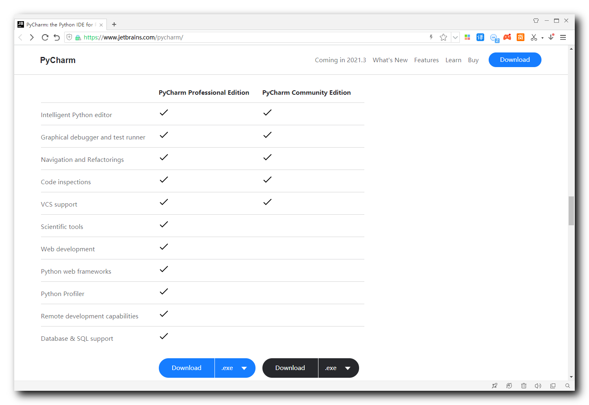Click the Python web frameworks row label
589x405 pixels.
tap(76, 272)
